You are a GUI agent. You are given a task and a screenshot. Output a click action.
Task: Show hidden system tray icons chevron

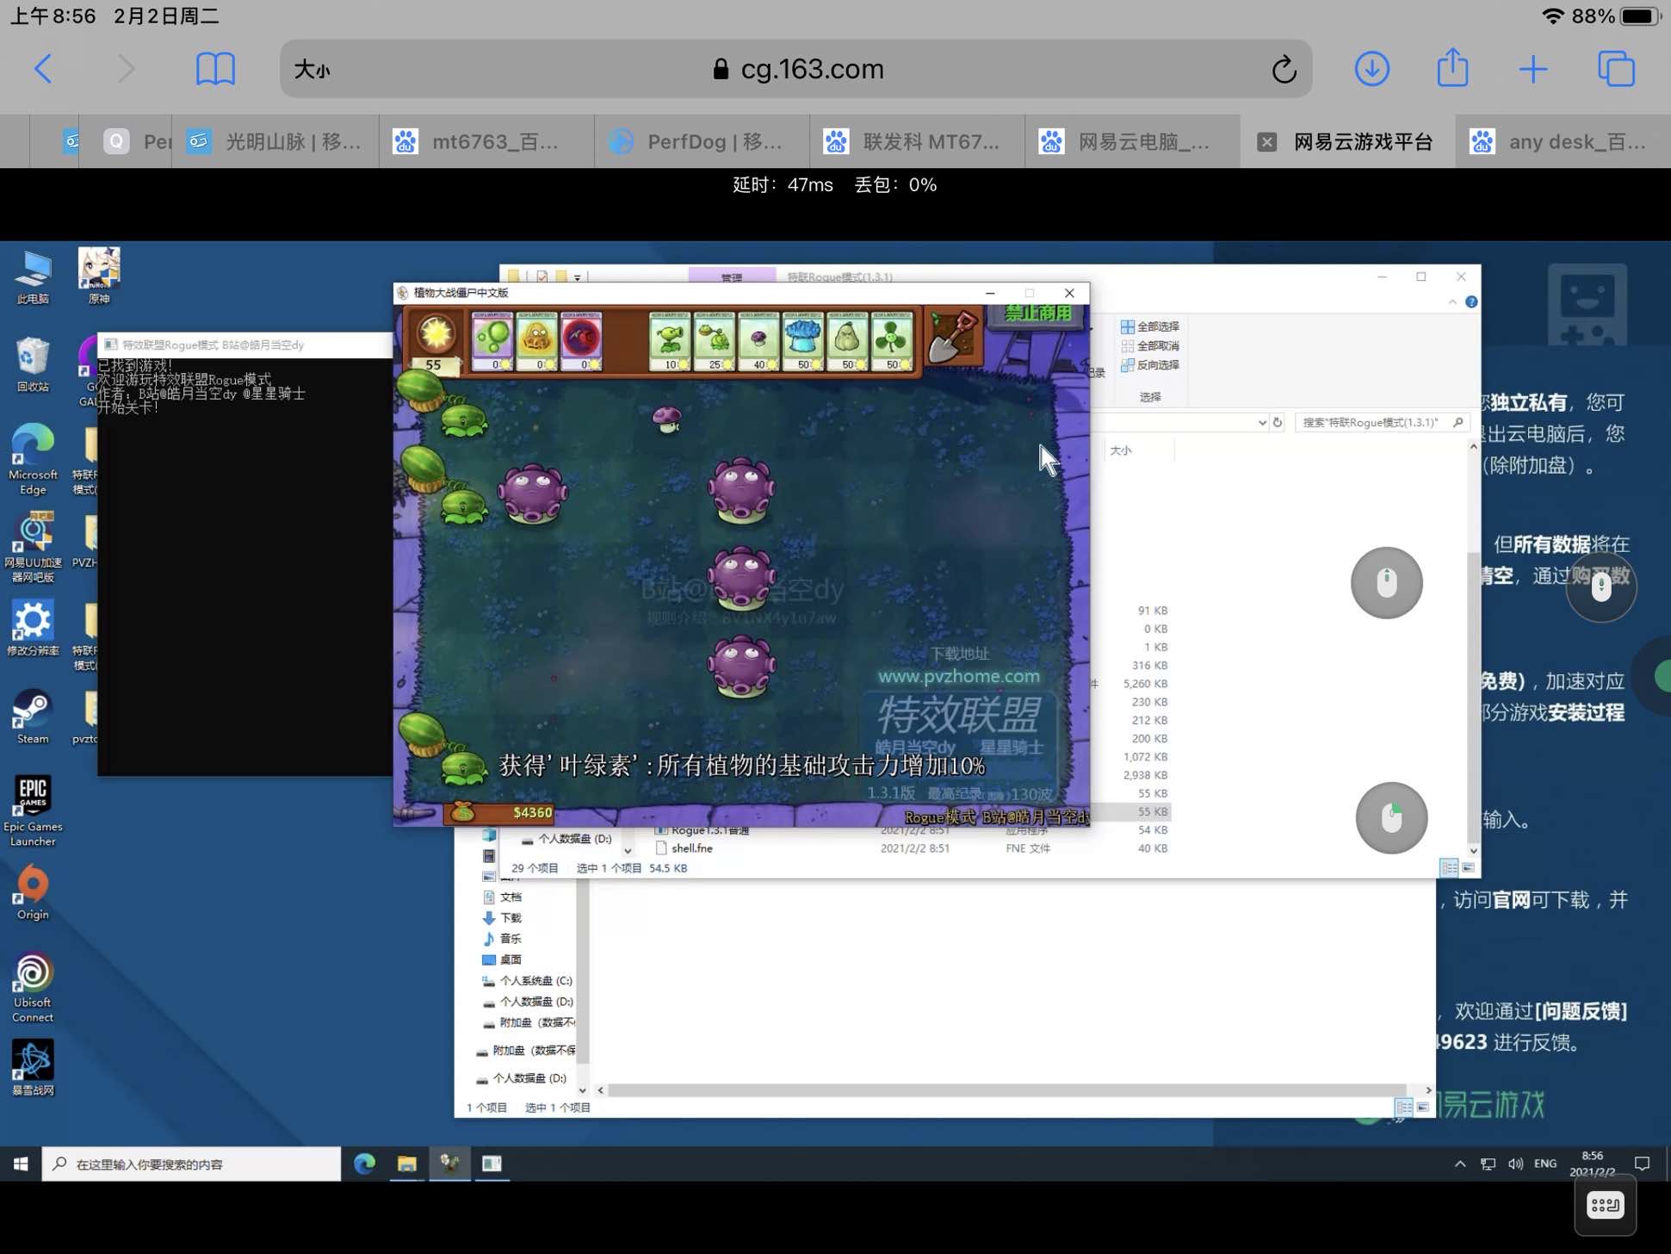(1460, 1164)
